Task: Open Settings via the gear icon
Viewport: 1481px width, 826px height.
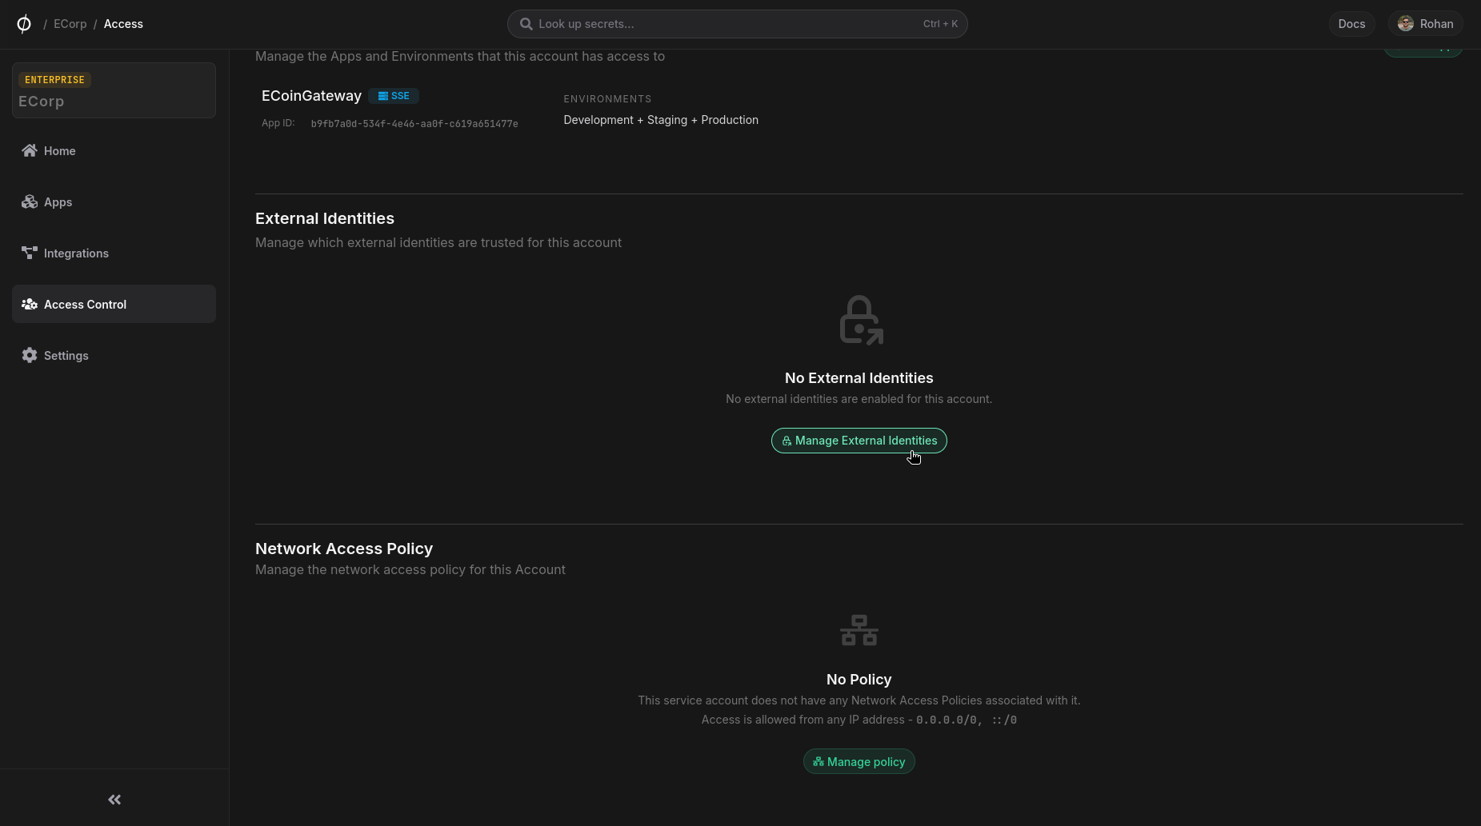Action: click(x=30, y=355)
